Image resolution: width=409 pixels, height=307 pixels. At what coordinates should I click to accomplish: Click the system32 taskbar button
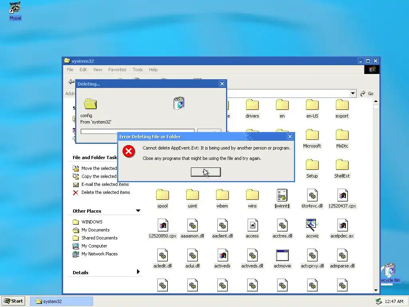(61, 301)
